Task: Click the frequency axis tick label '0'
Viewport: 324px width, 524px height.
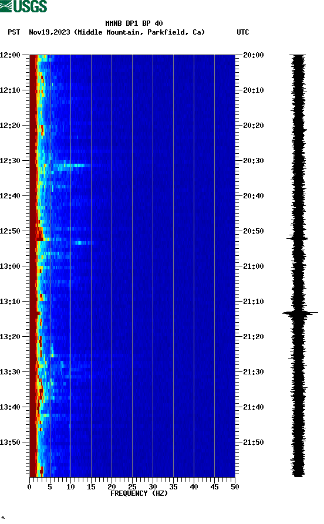Action: 29,487
